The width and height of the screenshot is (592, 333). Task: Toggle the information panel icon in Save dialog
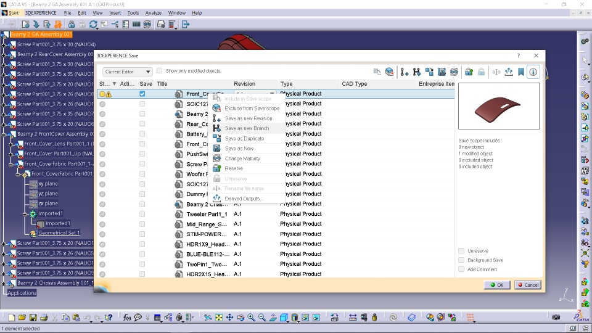click(x=533, y=72)
